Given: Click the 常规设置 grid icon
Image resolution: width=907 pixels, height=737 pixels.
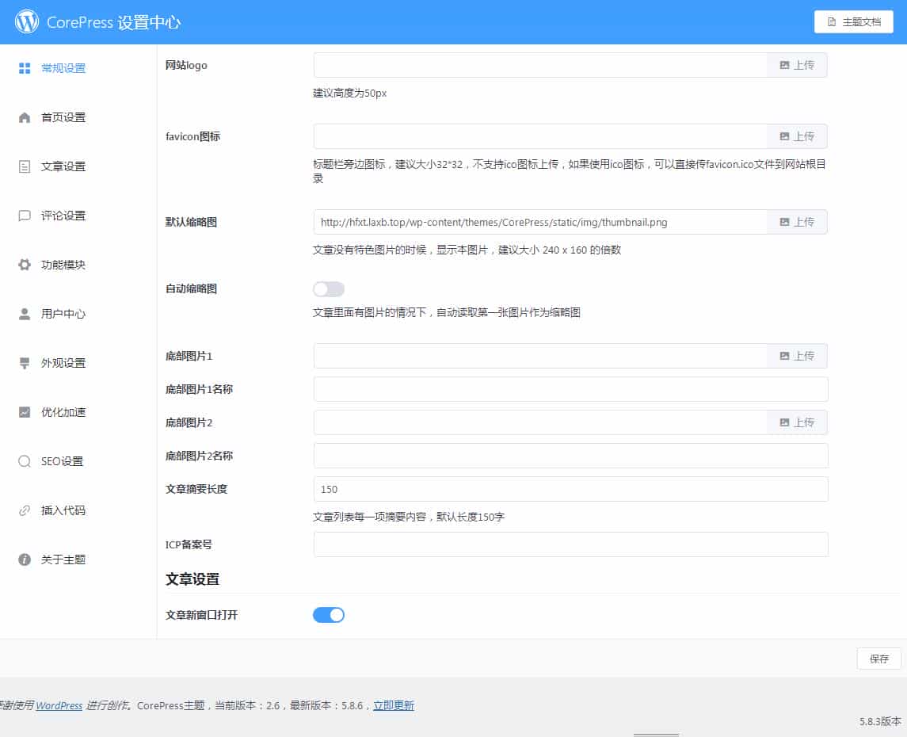Looking at the screenshot, I should click(x=25, y=68).
